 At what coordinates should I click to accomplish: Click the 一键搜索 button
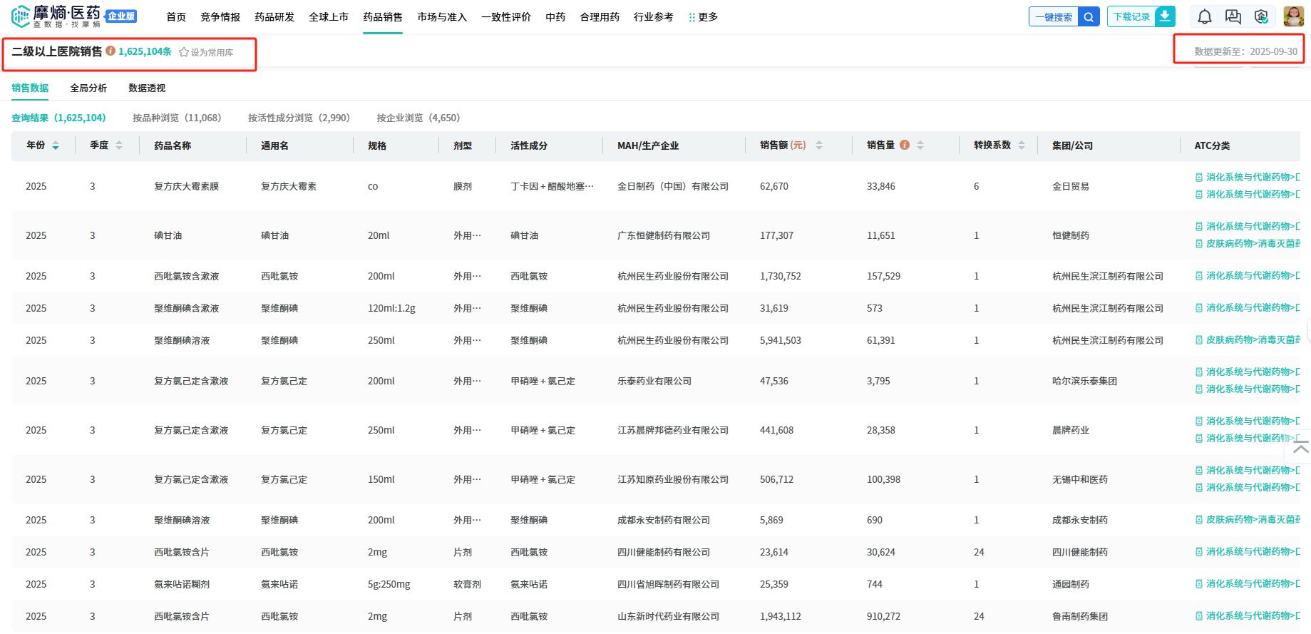[x=1054, y=16]
